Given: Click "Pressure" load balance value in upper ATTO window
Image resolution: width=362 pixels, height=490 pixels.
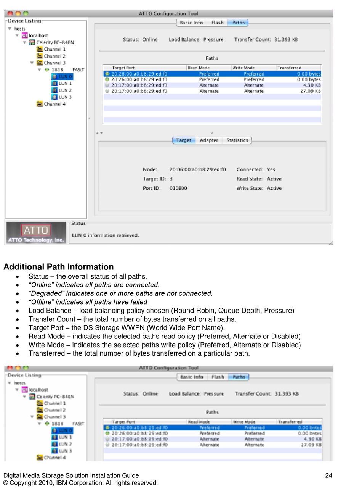Looking at the screenshot, I should [x=213, y=39].
